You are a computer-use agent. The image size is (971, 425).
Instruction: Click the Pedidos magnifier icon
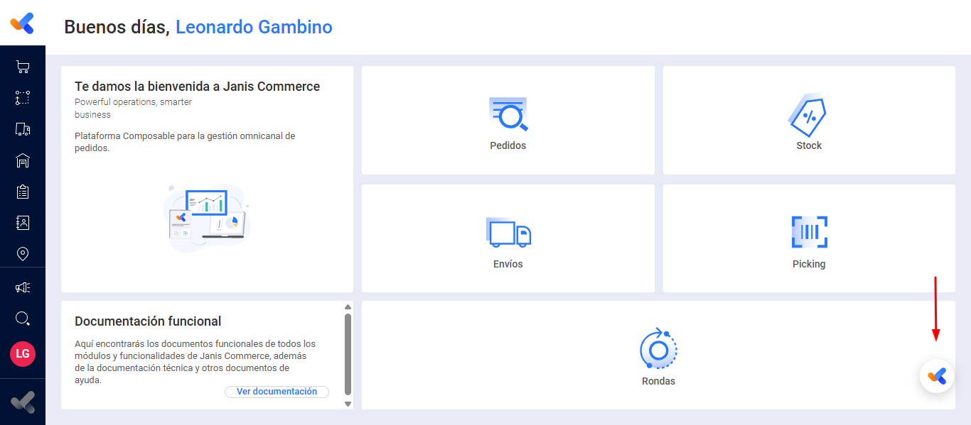[508, 114]
